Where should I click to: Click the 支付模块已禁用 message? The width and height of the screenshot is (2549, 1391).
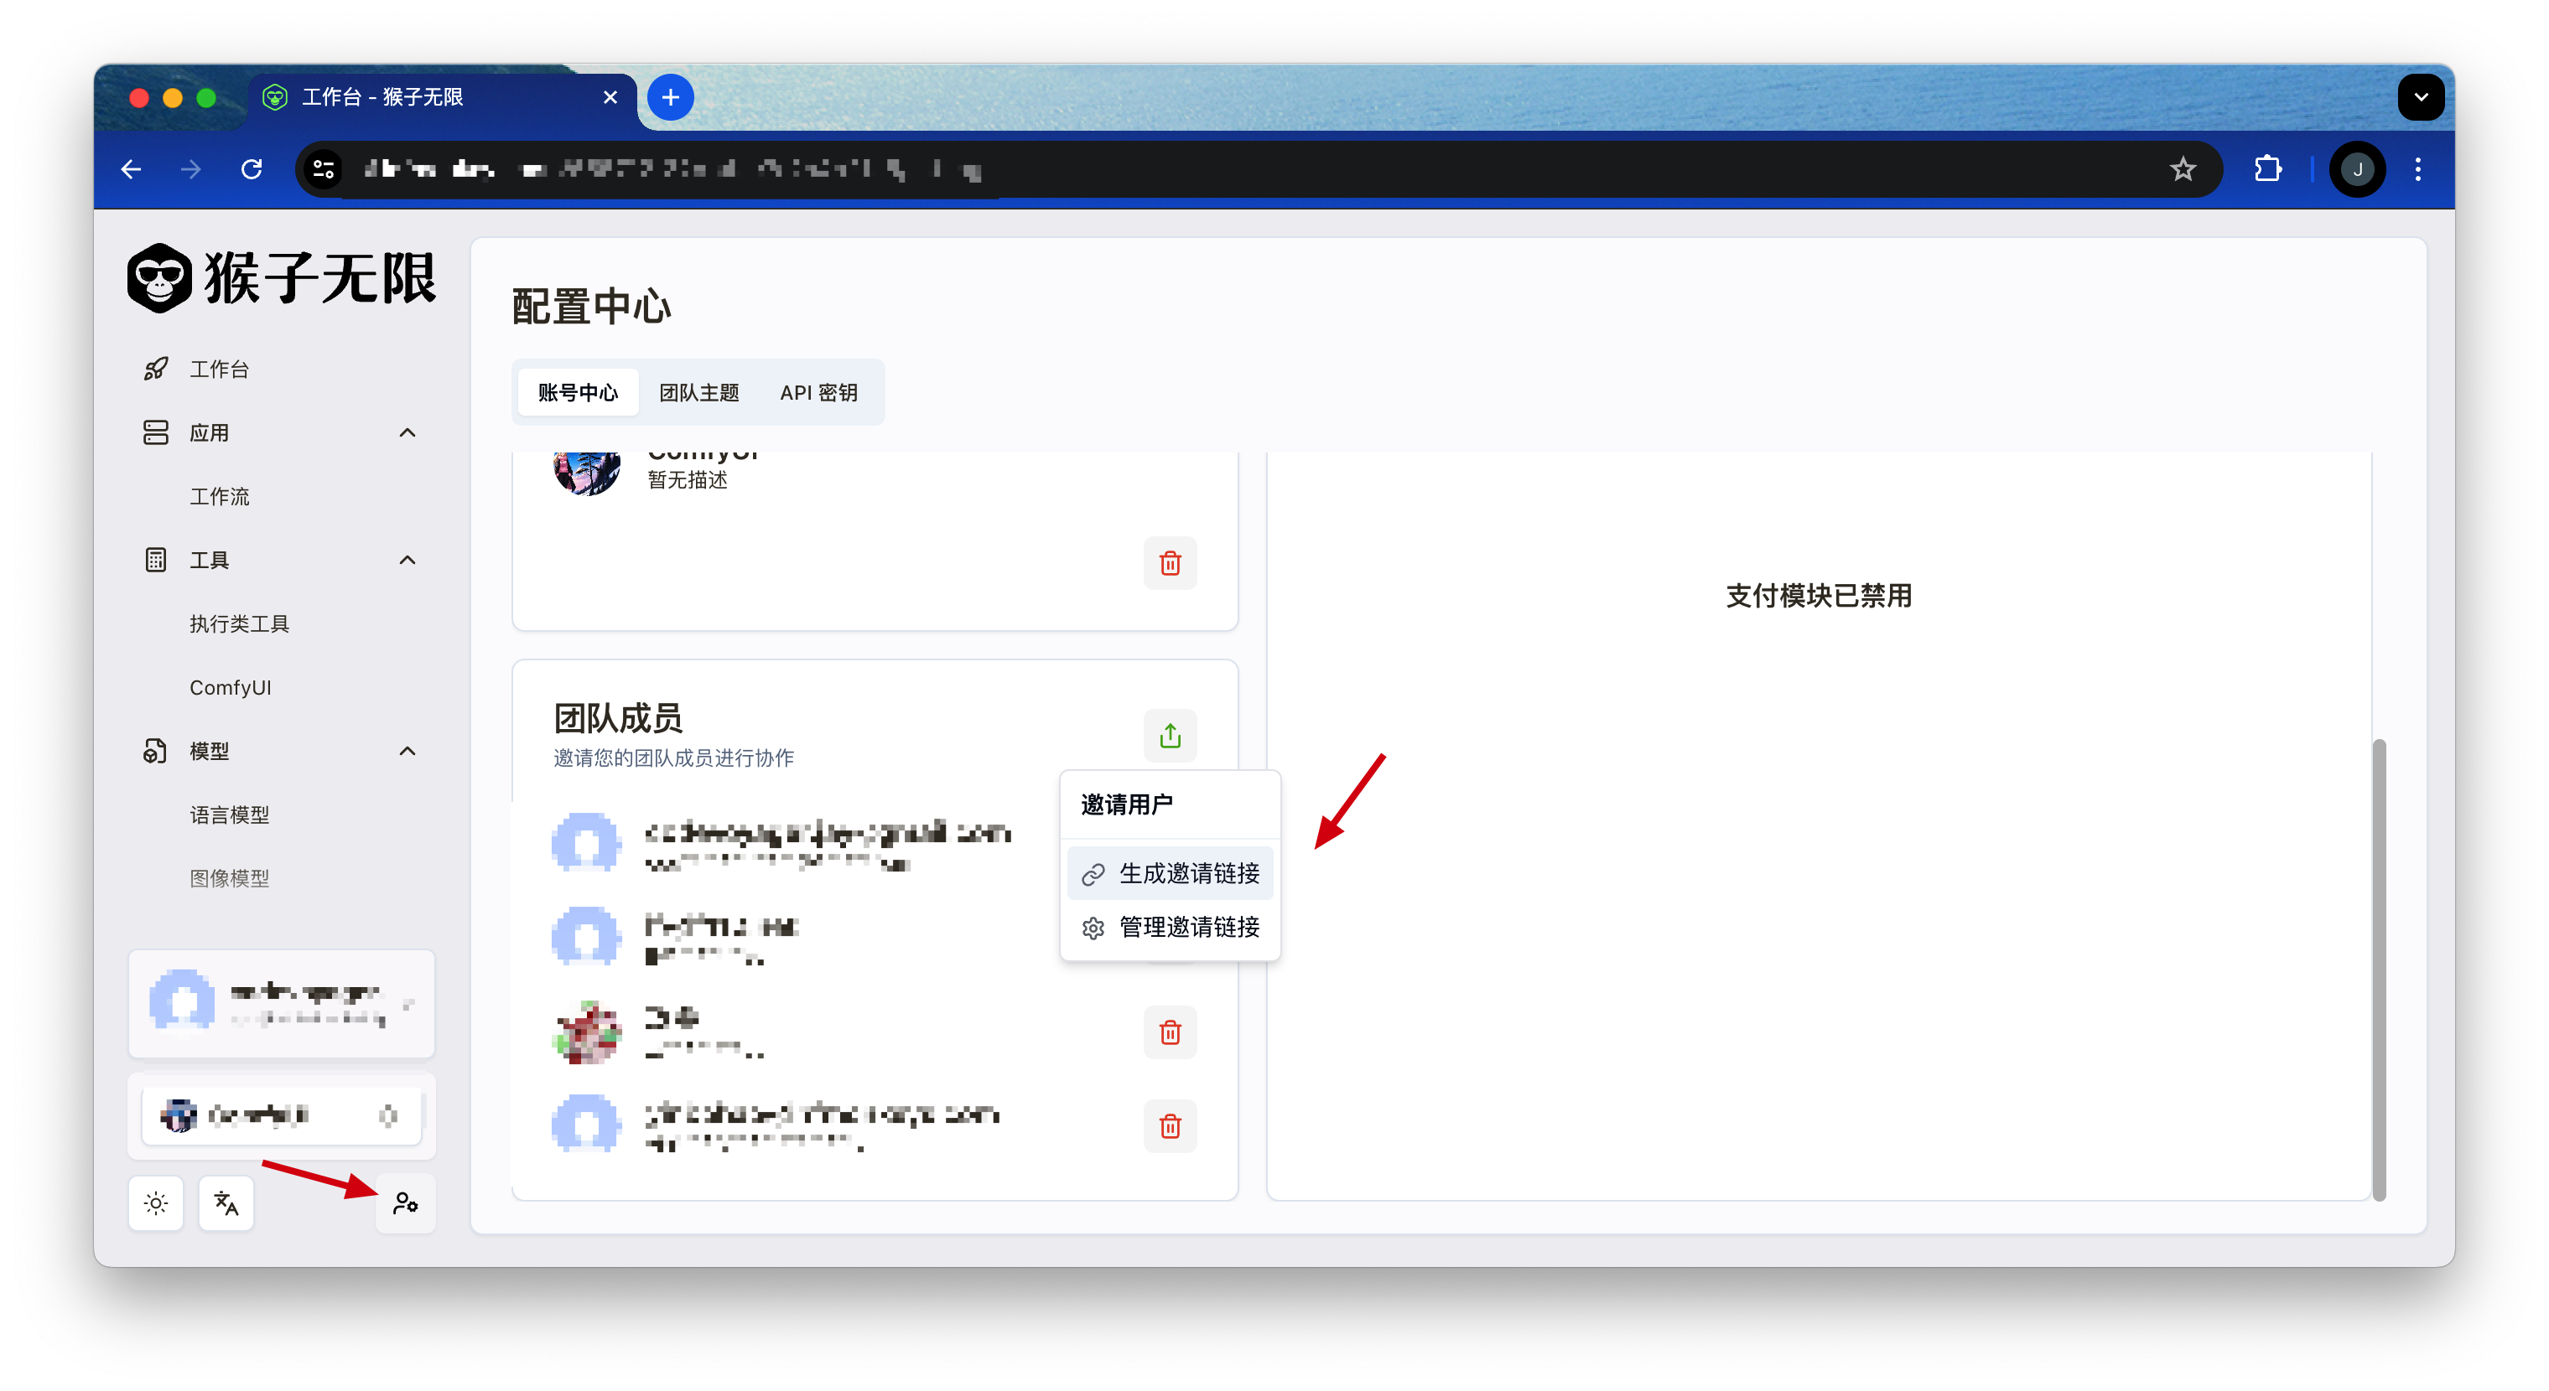click(x=1819, y=596)
